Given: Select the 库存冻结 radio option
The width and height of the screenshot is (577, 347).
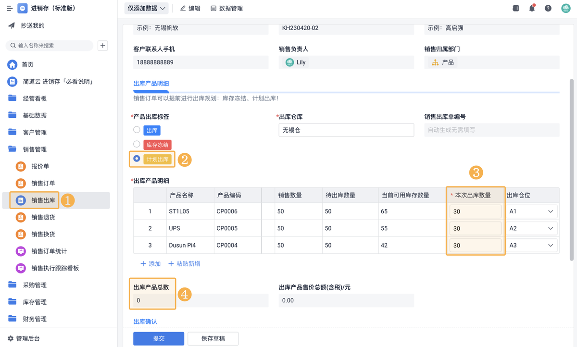Looking at the screenshot, I should click(137, 144).
